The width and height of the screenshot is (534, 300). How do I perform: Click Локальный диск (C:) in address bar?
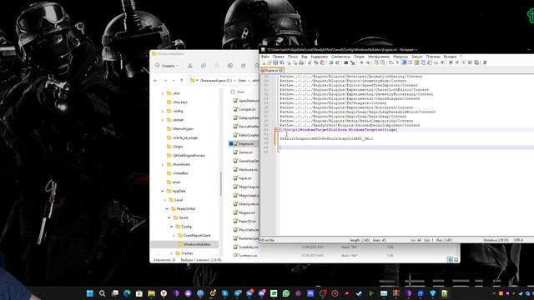point(216,81)
